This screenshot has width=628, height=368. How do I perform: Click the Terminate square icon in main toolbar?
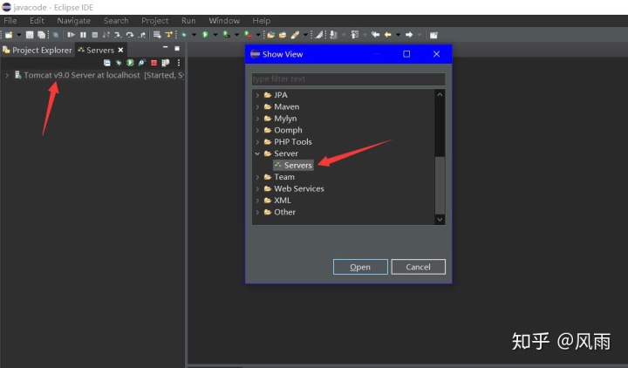tap(94, 35)
